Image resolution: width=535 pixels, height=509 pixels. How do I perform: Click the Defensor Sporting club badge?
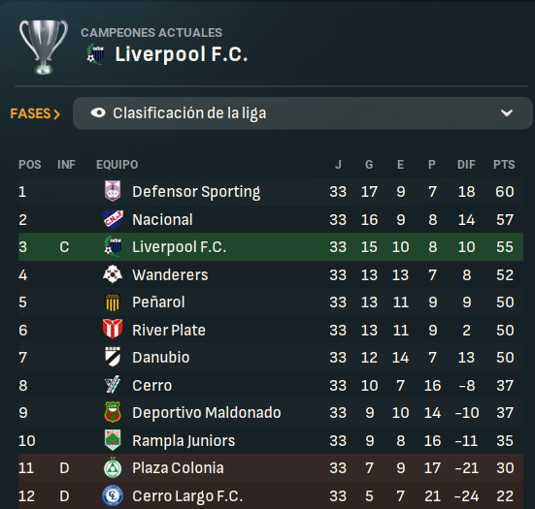coord(113,191)
